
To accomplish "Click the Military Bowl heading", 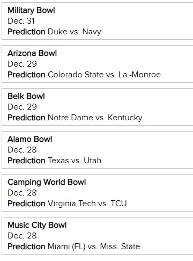I will coord(31,10).
